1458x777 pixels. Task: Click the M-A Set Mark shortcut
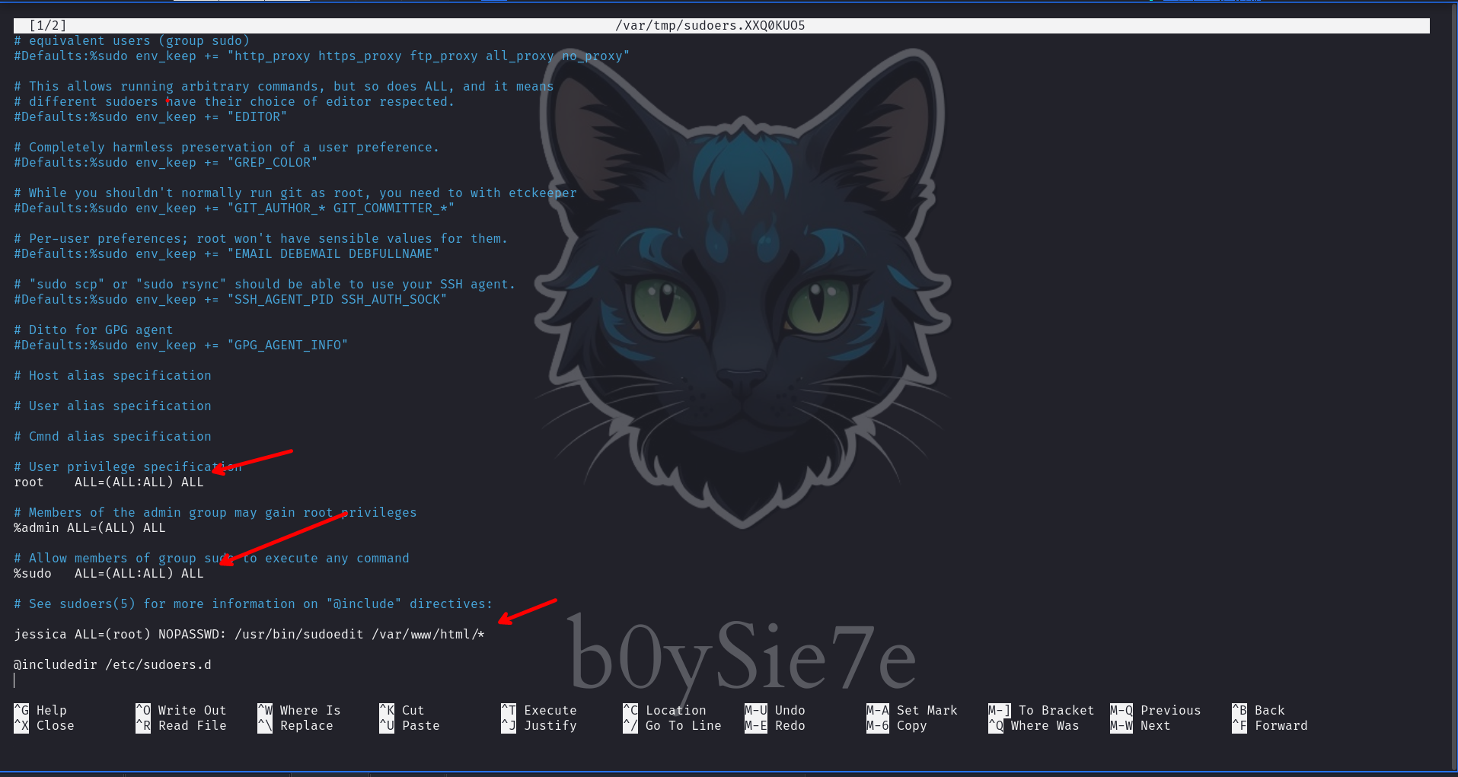[x=912, y=710]
